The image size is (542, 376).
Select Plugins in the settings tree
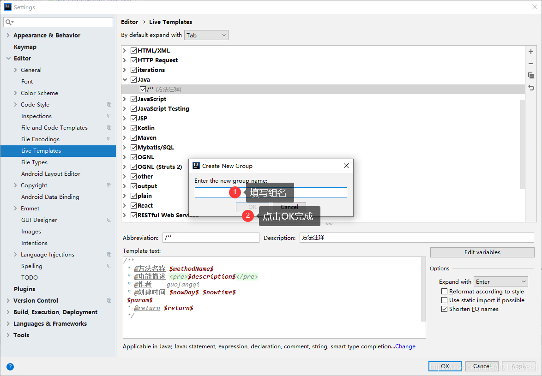[24, 289]
